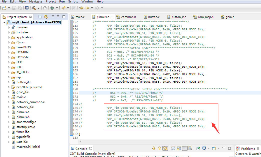The width and height of the screenshot is (261, 157).
Task: Select the cc3200v1p32.cmd file
Action: point(29,87)
